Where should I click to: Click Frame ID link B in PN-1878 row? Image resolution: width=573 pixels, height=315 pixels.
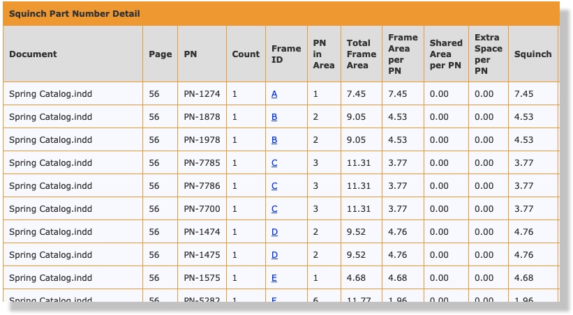[274, 117]
